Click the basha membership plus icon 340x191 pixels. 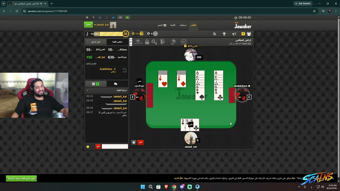pyautogui.click(x=133, y=34)
